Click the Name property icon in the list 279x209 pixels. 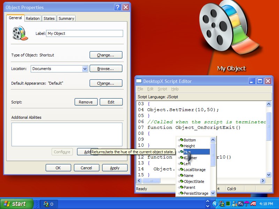click(181, 176)
